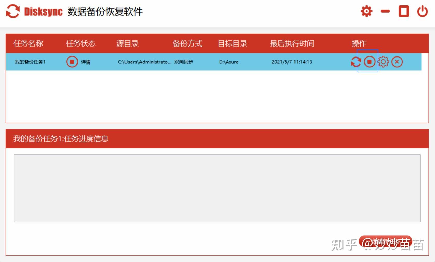
Task: Click the red button at bottom right
Action: [x=385, y=242]
